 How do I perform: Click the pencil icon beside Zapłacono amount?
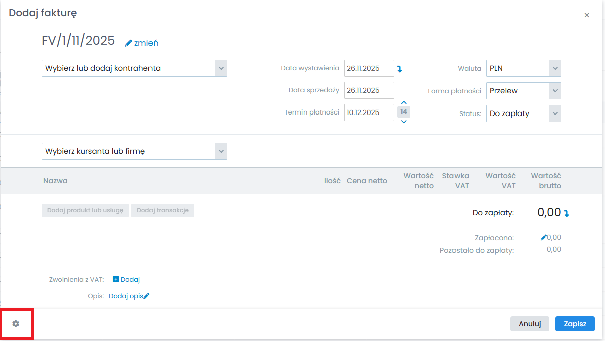point(543,238)
